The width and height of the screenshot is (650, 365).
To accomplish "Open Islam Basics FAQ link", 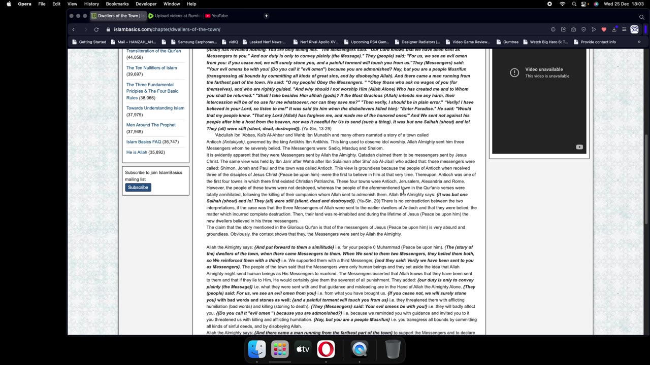I will [144, 142].
